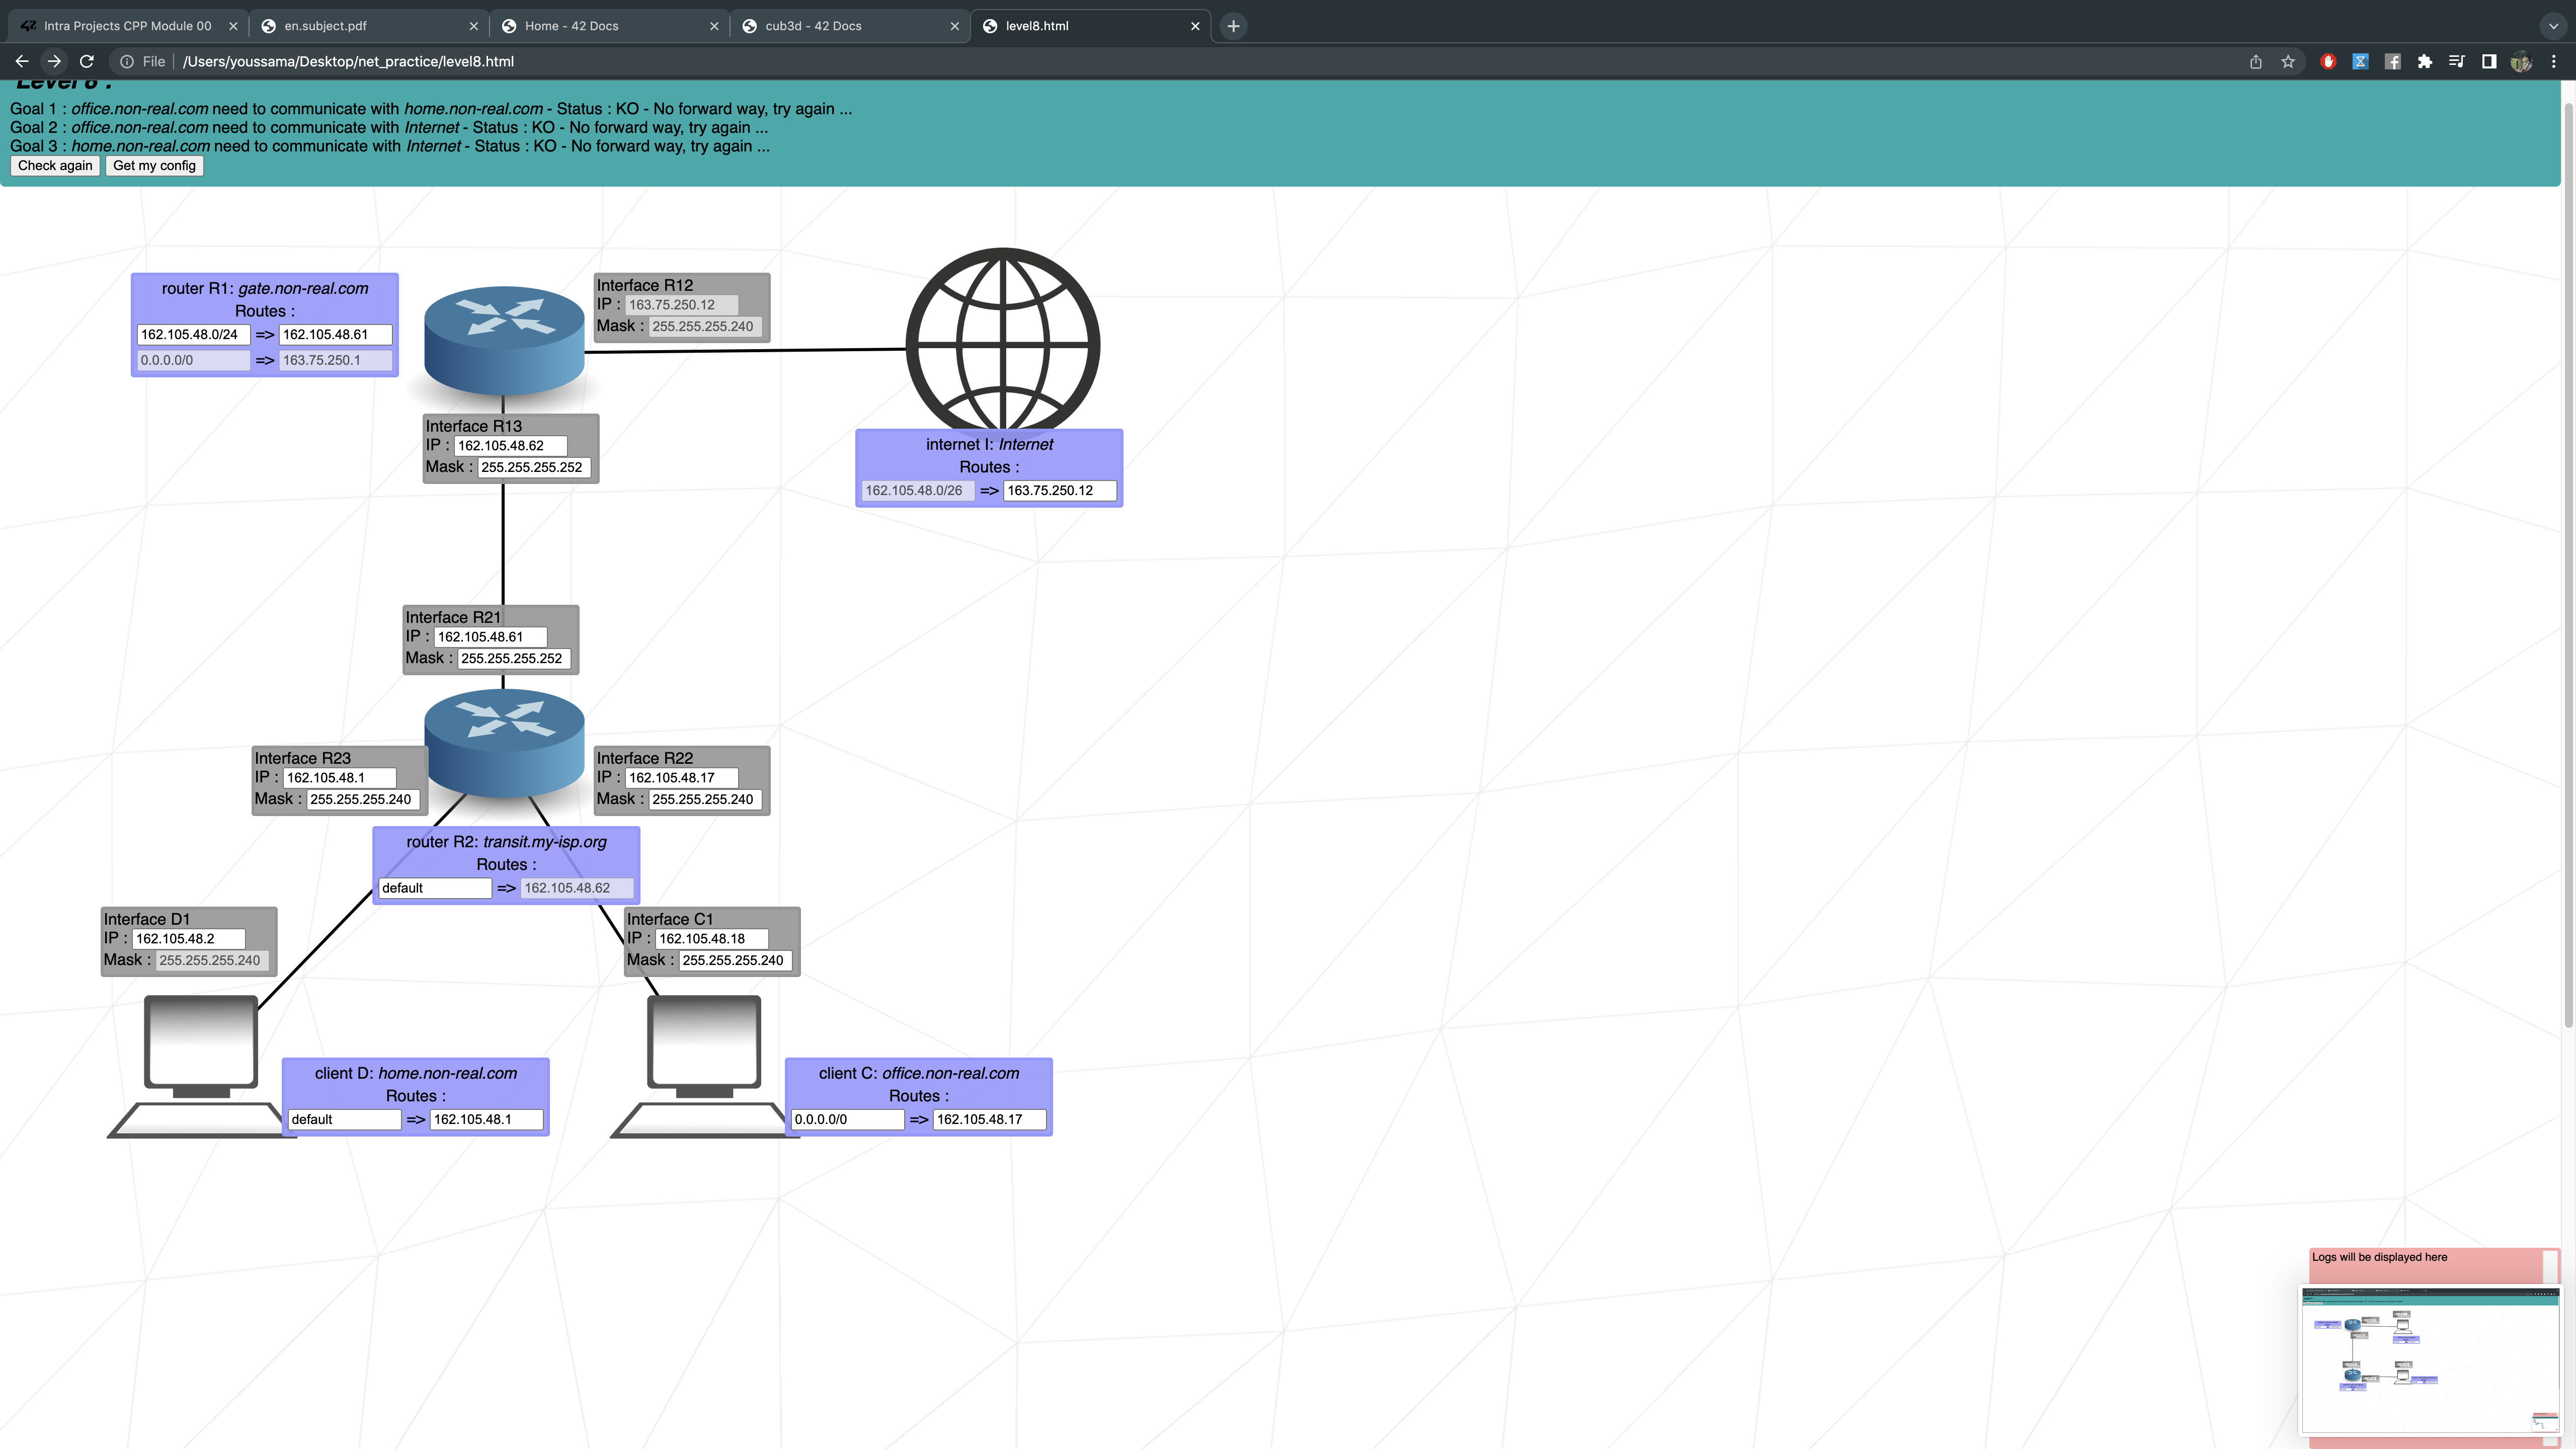Image resolution: width=2576 pixels, height=1449 pixels.
Task: Open the extensions puzzle icon
Action: pos(2425,61)
